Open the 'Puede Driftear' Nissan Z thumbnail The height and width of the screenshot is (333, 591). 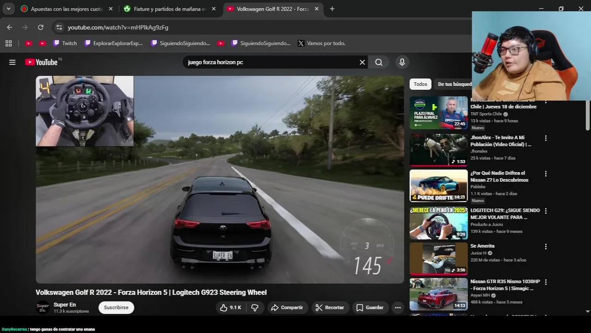pos(438,185)
